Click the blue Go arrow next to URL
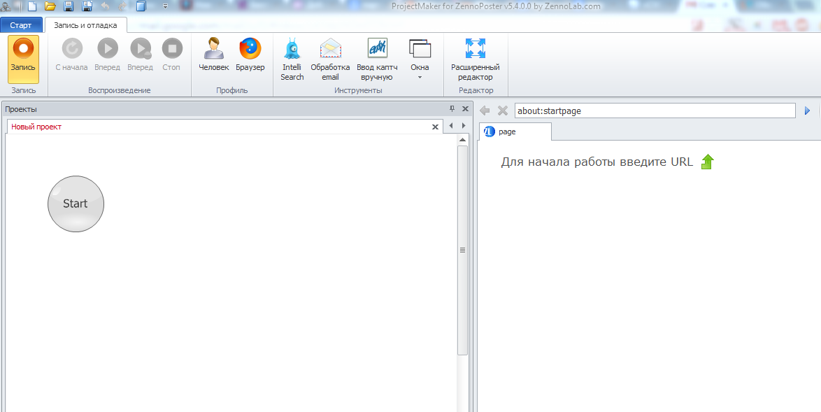The width and height of the screenshot is (821, 412). click(x=807, y=111)
